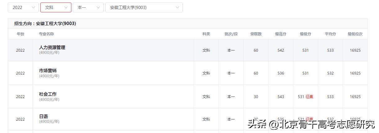379x133 pixels.
Task: Click the 最高分 column header
Action: [281, 34]
